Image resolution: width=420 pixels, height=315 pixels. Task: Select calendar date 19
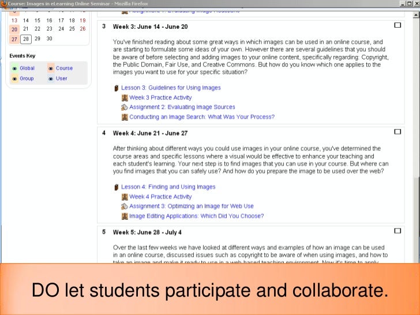click(82, 21)
